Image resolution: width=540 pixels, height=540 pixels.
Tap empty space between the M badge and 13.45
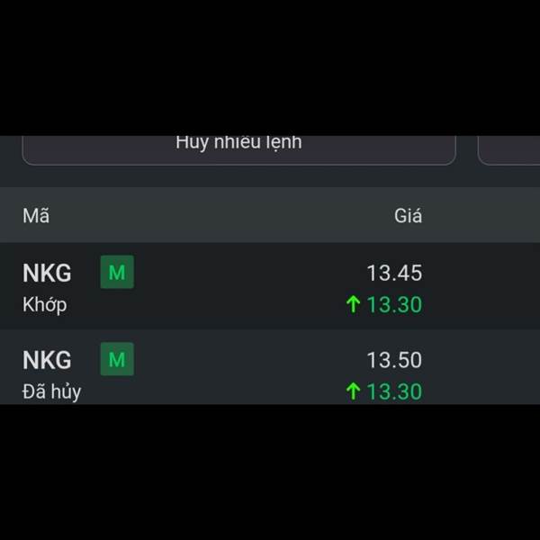coord(248,273)
